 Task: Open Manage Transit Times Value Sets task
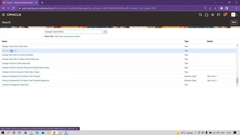point(15,46)
